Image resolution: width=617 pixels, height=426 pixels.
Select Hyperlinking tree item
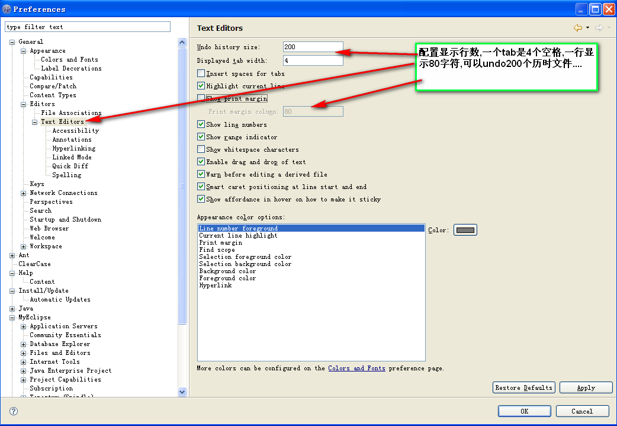pyautogui.click(x=74, y=149)
